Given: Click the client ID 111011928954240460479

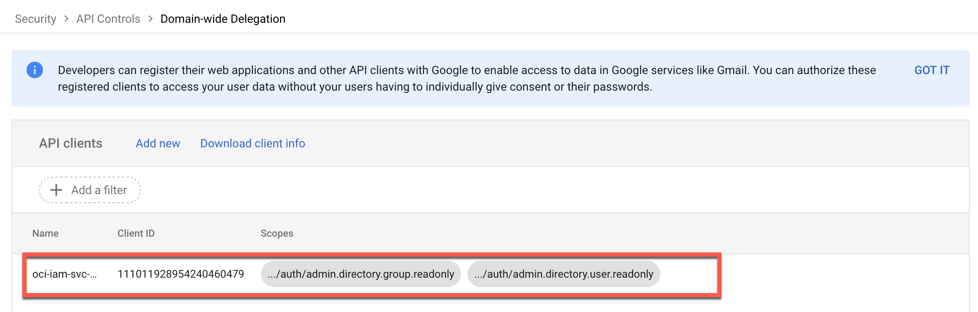Looking at the screenshot, I should point(181,274).
